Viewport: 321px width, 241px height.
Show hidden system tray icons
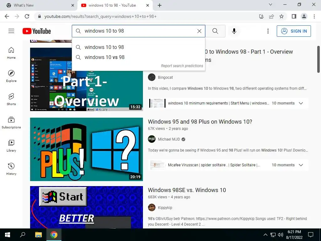[265, 235]
